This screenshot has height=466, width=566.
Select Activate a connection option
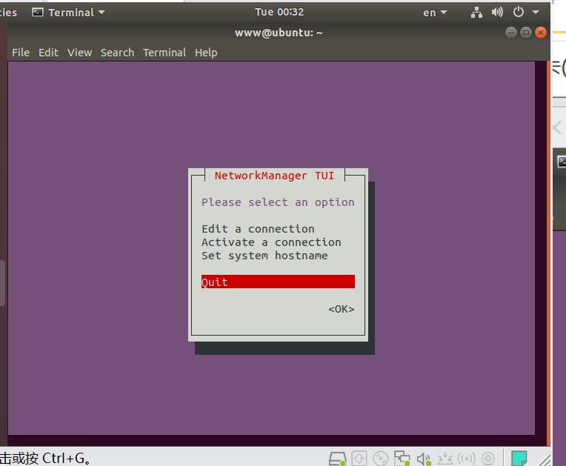pos(271,242)
